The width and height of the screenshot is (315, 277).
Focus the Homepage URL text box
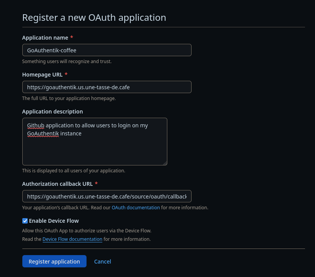107,87
